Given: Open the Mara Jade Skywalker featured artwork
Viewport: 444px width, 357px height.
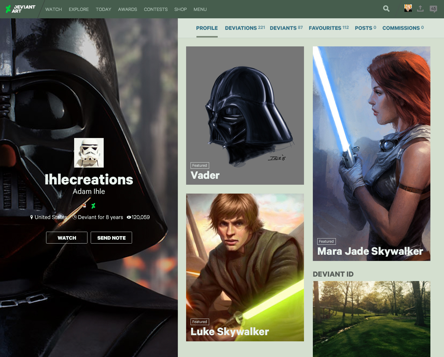Looking at the screenshot, I should (372, 154).
